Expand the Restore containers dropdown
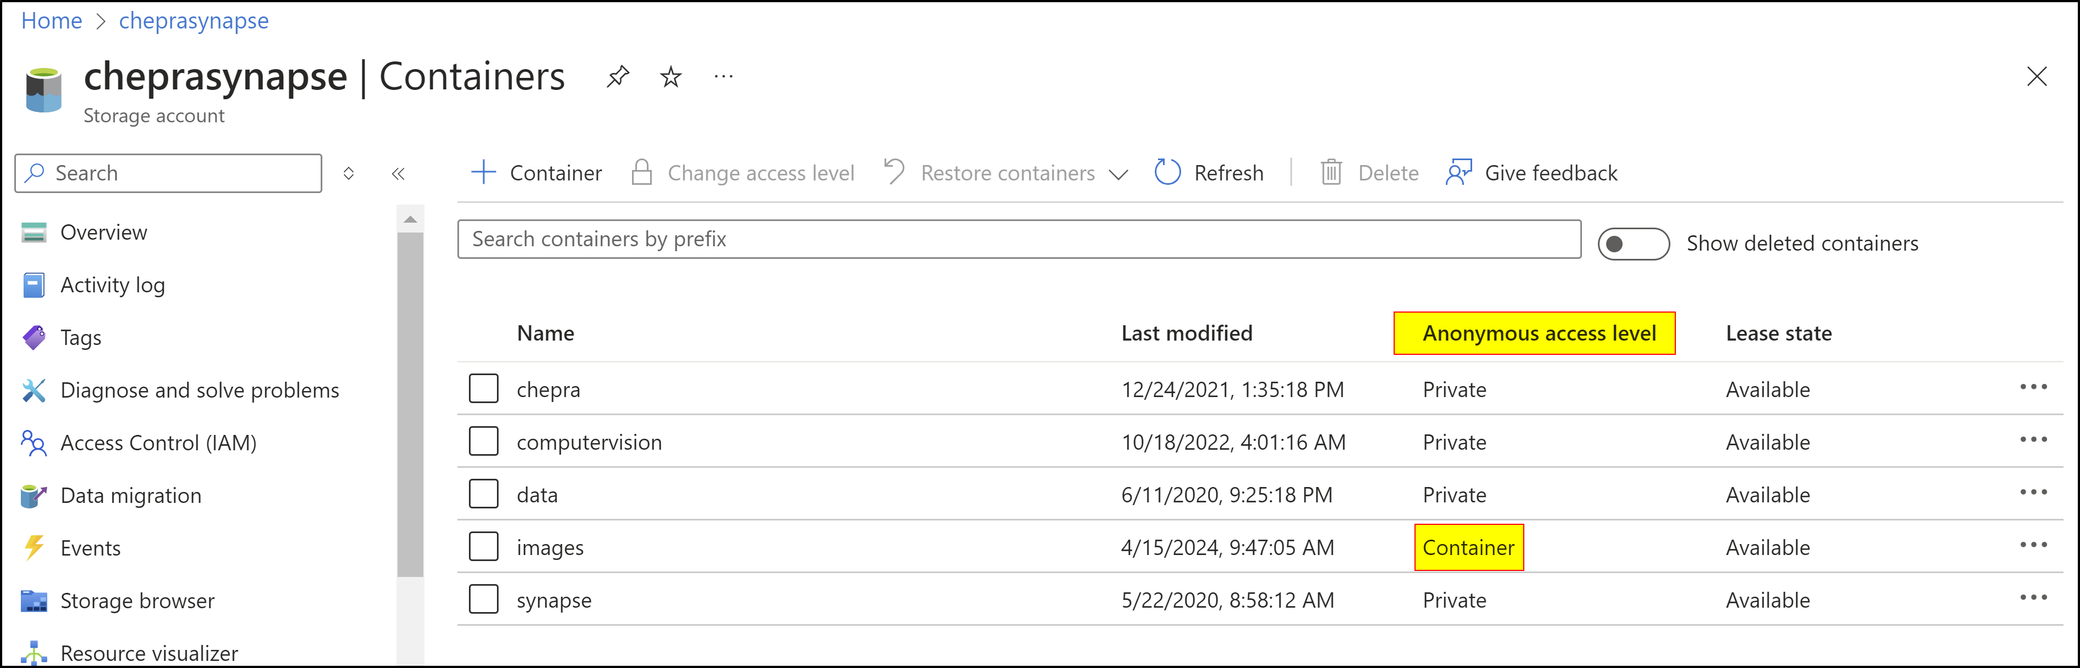 1117,174
